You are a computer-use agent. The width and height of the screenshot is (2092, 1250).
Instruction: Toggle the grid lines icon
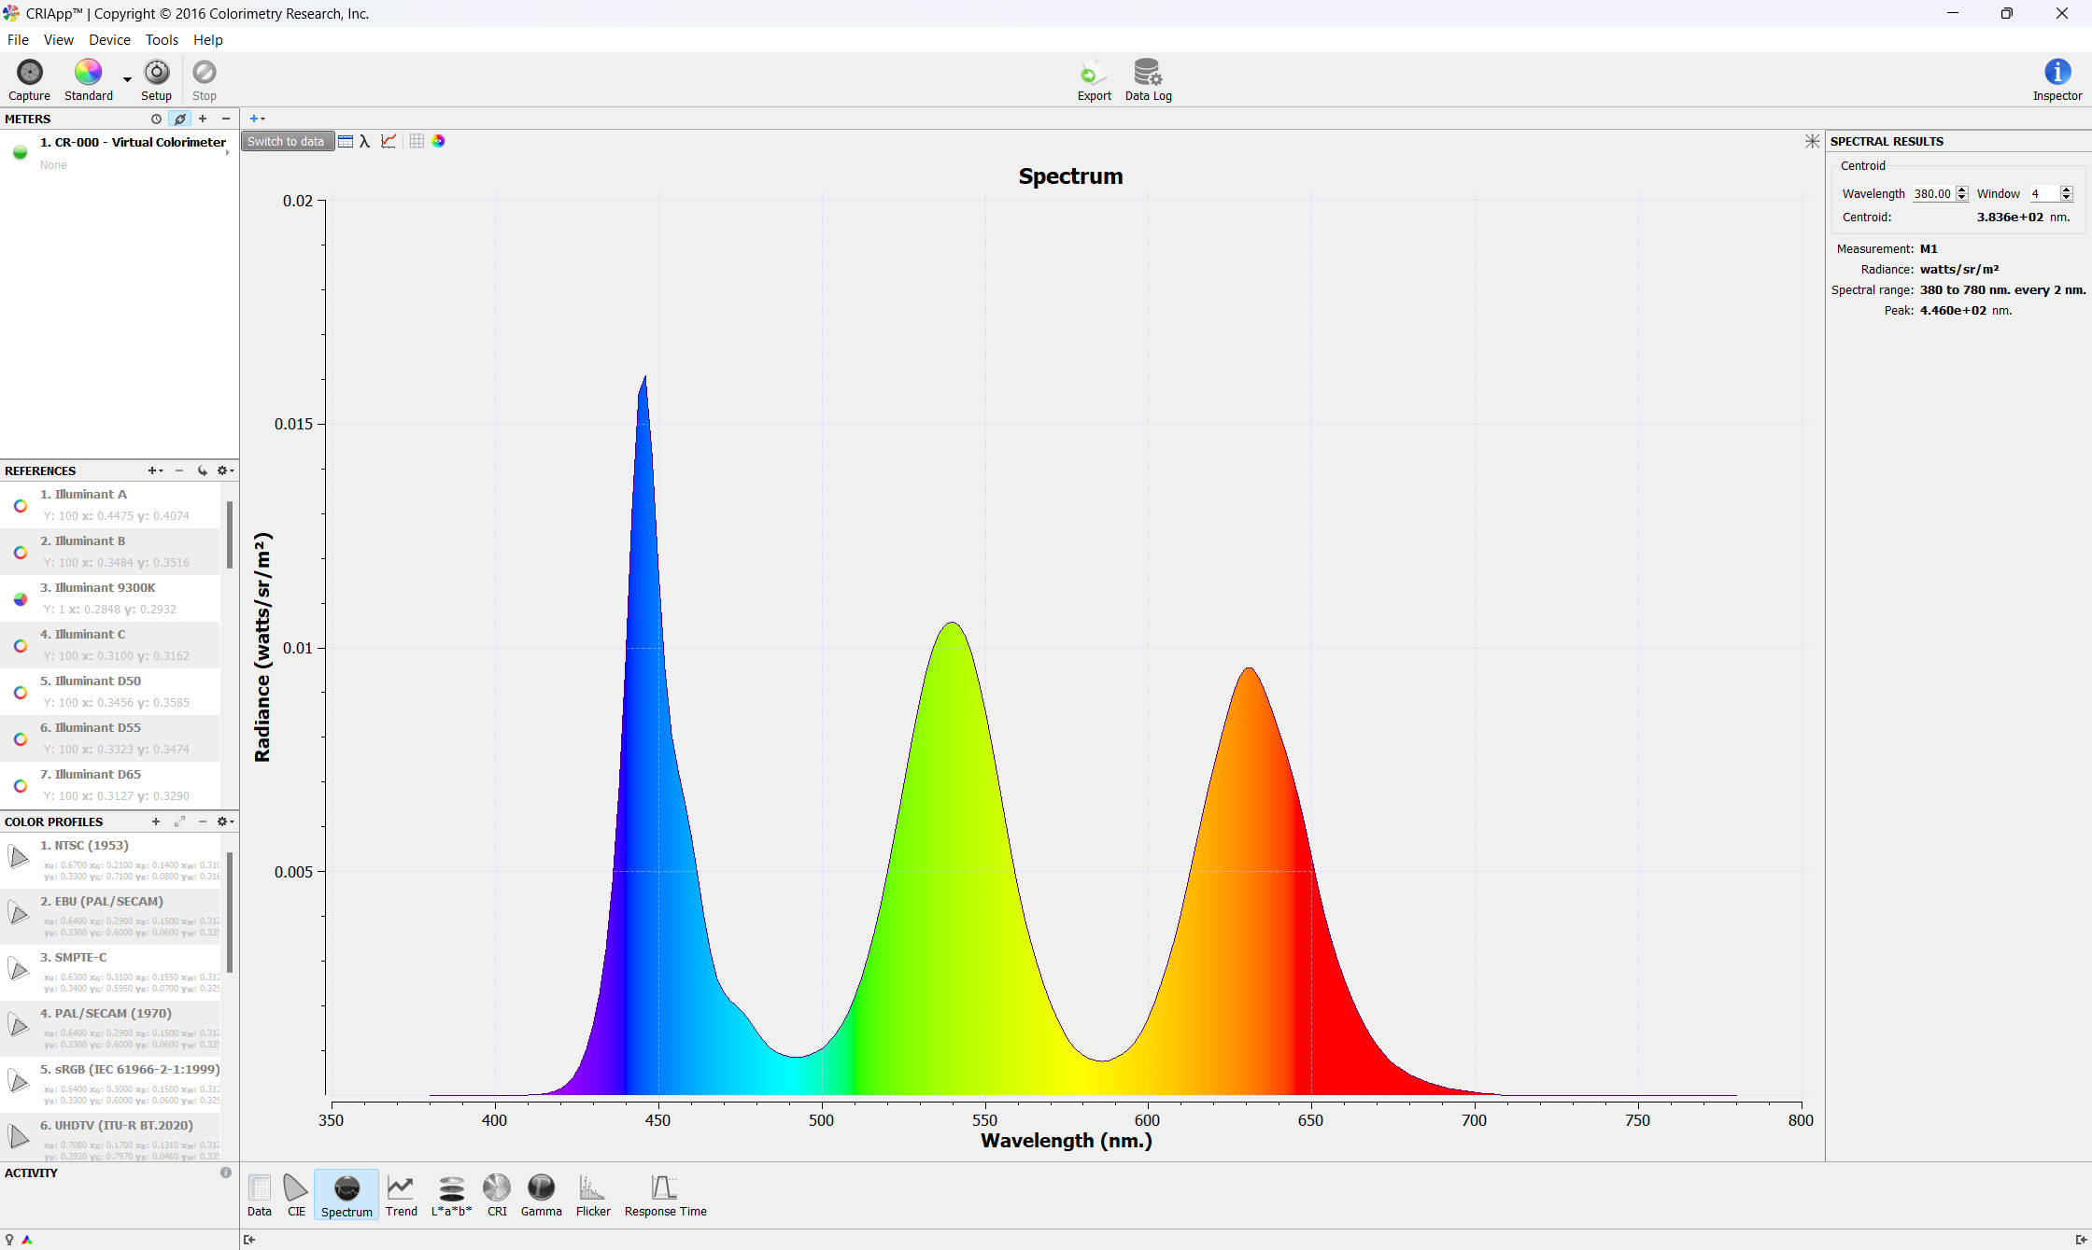(x=417, y=141)
